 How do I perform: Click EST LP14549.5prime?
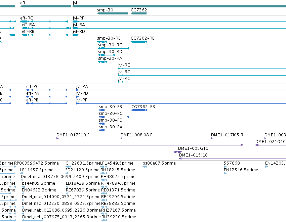coord(104,166)
